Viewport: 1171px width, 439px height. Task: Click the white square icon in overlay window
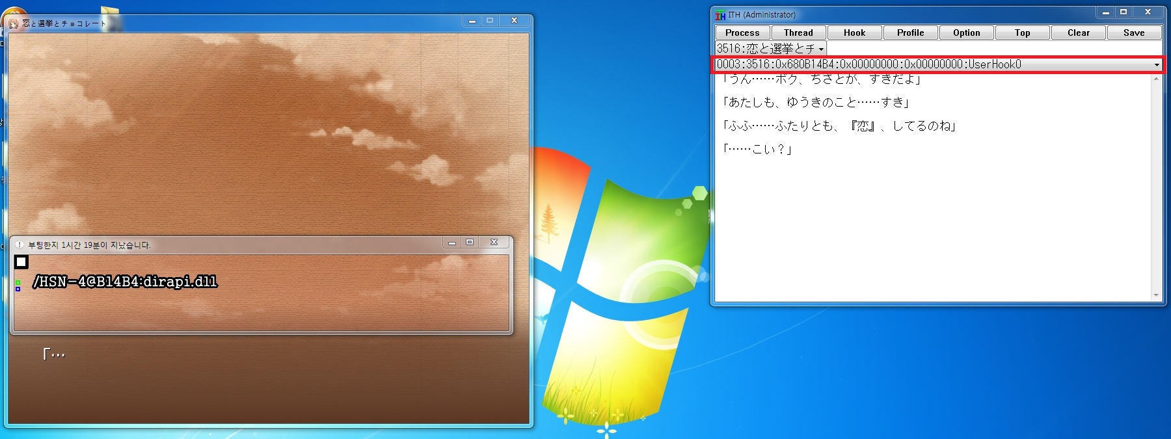(x=21, y=262)
